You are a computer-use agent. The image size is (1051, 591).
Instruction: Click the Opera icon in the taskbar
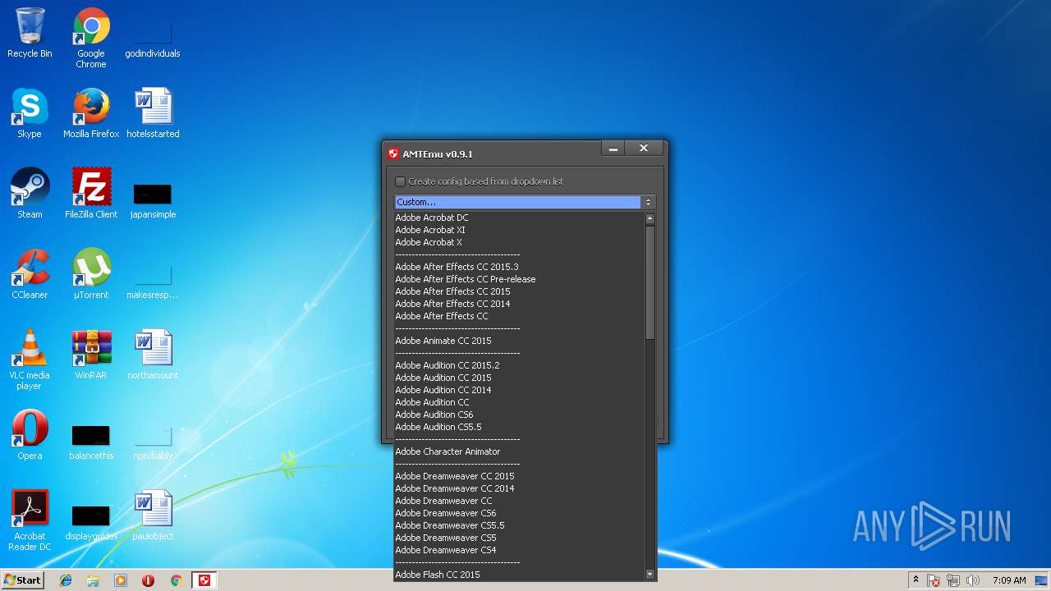coord(148,580)
